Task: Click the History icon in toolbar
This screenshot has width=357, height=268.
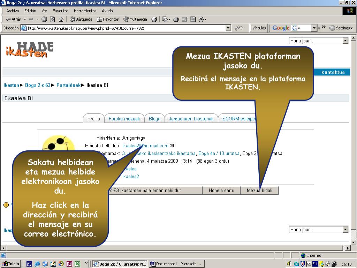Action: [154, 20]
